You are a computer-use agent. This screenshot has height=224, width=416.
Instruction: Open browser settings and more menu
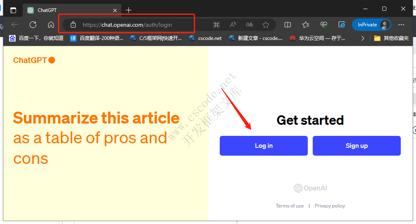(401, 25)
